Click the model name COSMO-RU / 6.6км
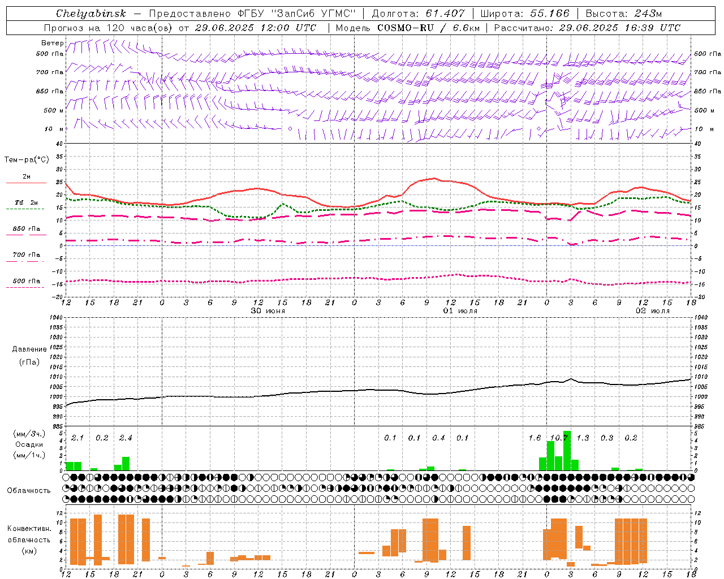Screen dimensions: 724x579 (x=428, y=28)
